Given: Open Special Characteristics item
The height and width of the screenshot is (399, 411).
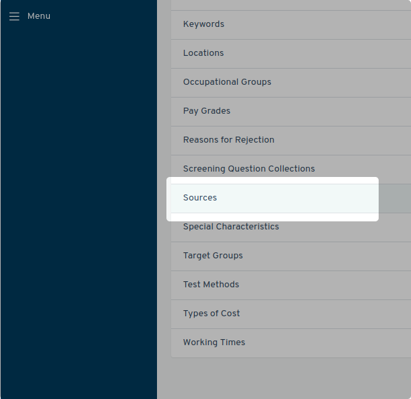Looking at the screenshot, I should [x=230, y=227].
